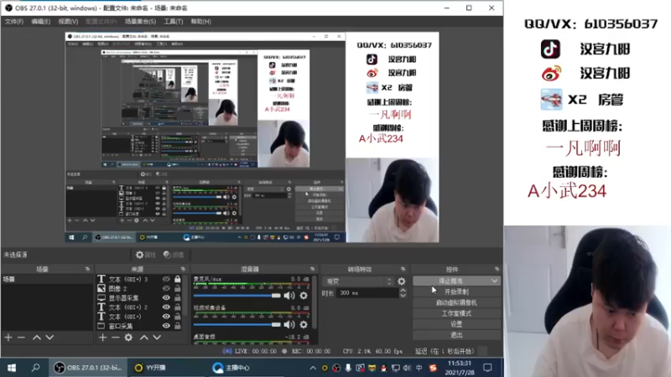671x377 pixels.
Task: Click the 属性 properties button
Action: [x=145, y=255]
